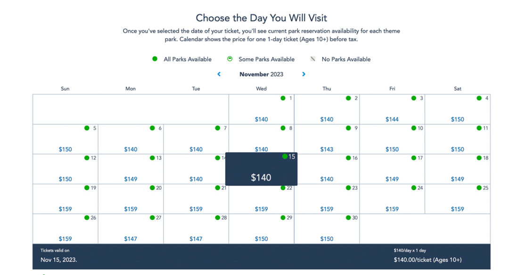This screenshot has width=509, height=275.
Task: Select Saturday November 4 at $150
Action: pyautogui.click(x=457, y=110)
